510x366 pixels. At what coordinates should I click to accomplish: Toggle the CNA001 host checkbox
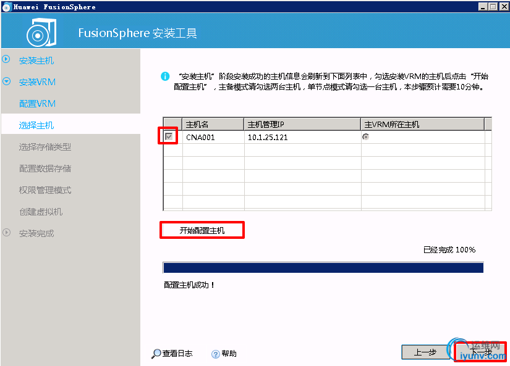pos(169,136)
